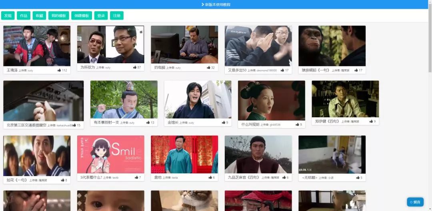Open the 扔电脑 GIF thumbnail
The image size is (432, 211).
click(184, 44)
